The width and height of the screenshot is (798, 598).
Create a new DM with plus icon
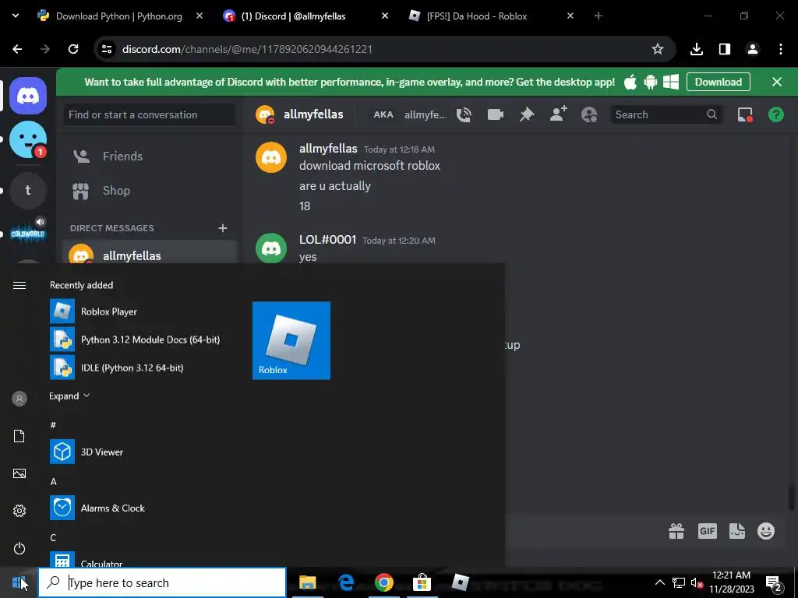click(222, 228)
